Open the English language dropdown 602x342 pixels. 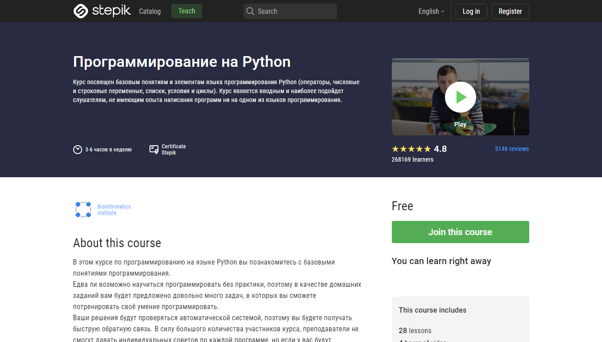pyautogui.click(x=430, y=11)
